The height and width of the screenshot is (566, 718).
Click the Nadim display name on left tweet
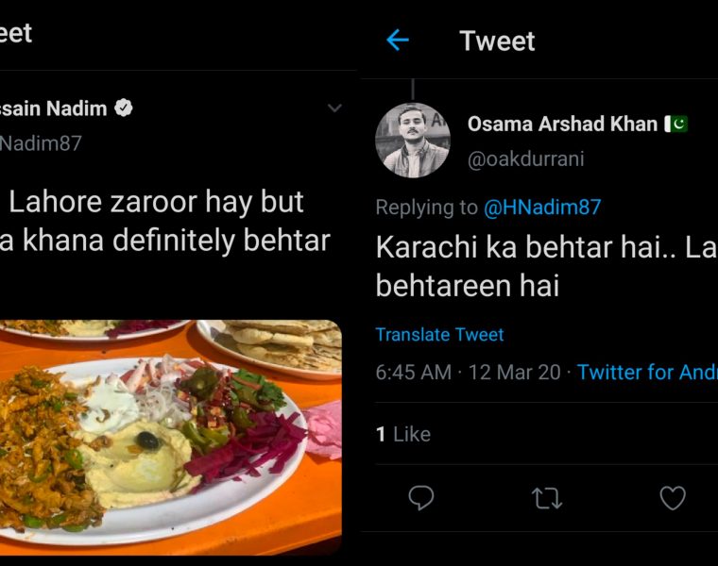click(53, 108)
